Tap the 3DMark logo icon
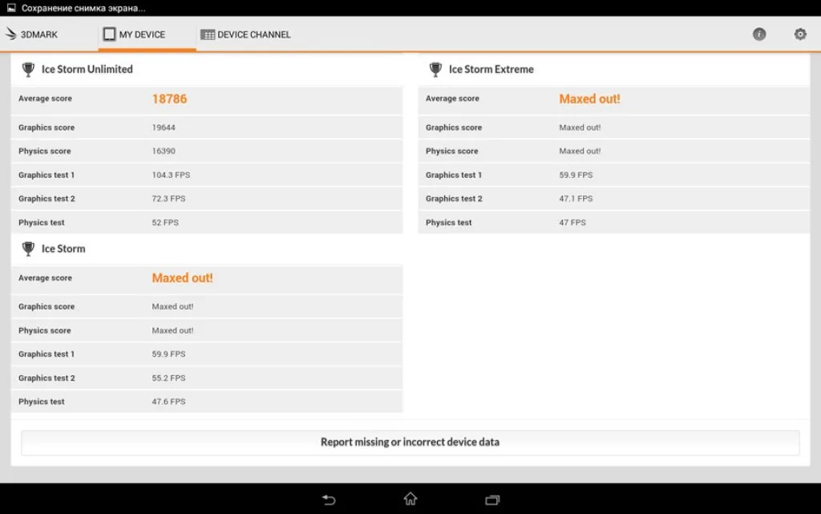The height and width of the screenshot is (514, 821). tap(11, 34)
